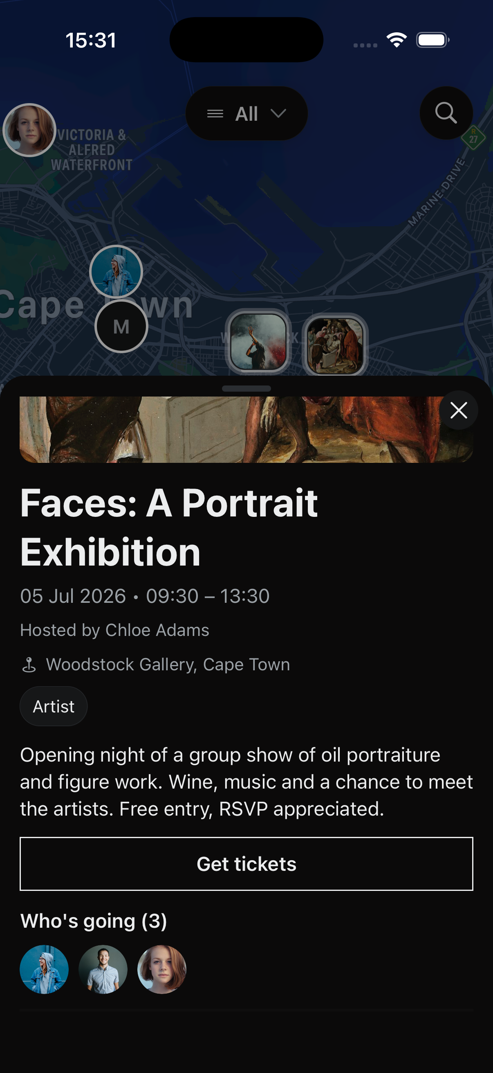View first attendee in blue hoodie
The height and width of the screenshot is (1073, 493).
(44, 969)
